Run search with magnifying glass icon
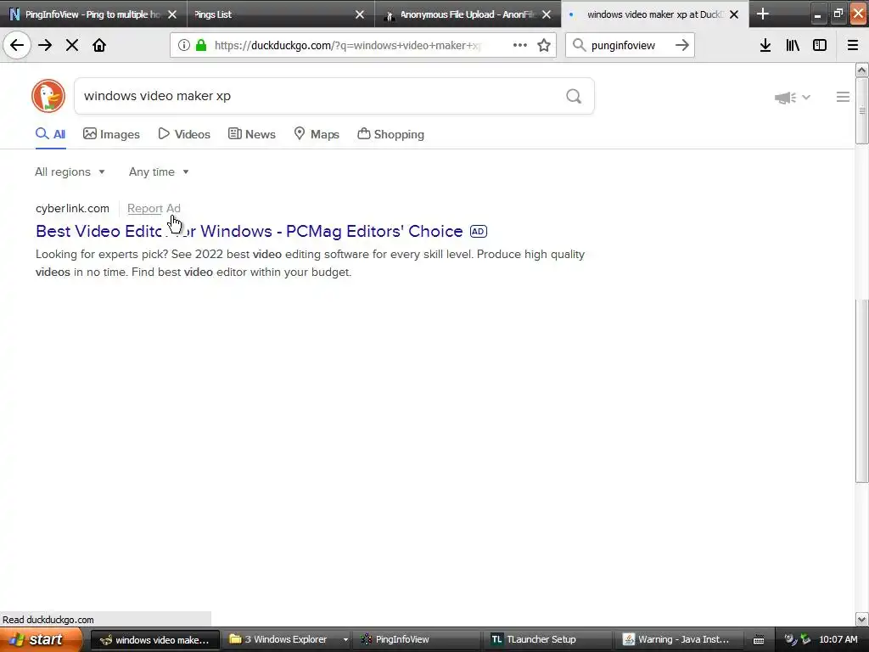 click(574, 97)
